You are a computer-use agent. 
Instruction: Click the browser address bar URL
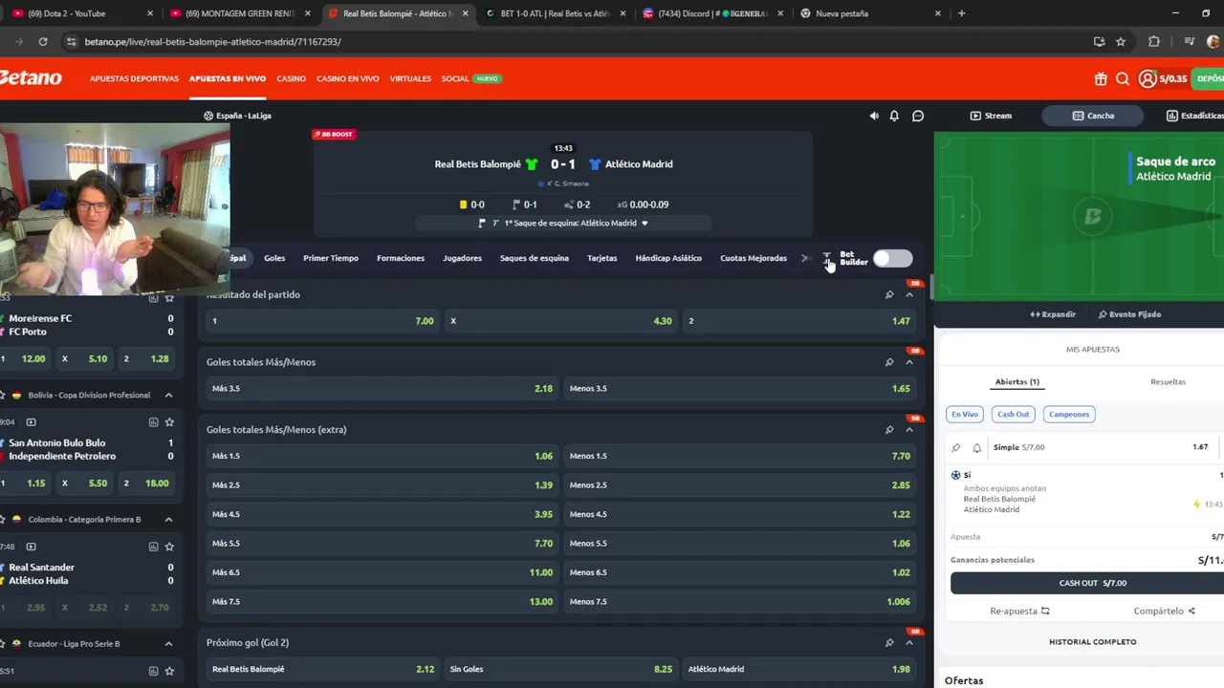tap(212, 42)
